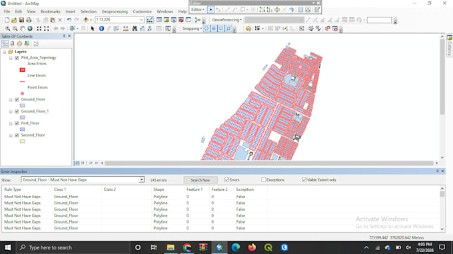
Task: Click the Rotate tool in Editor toolbar
Action: click(x=292, y=10)
